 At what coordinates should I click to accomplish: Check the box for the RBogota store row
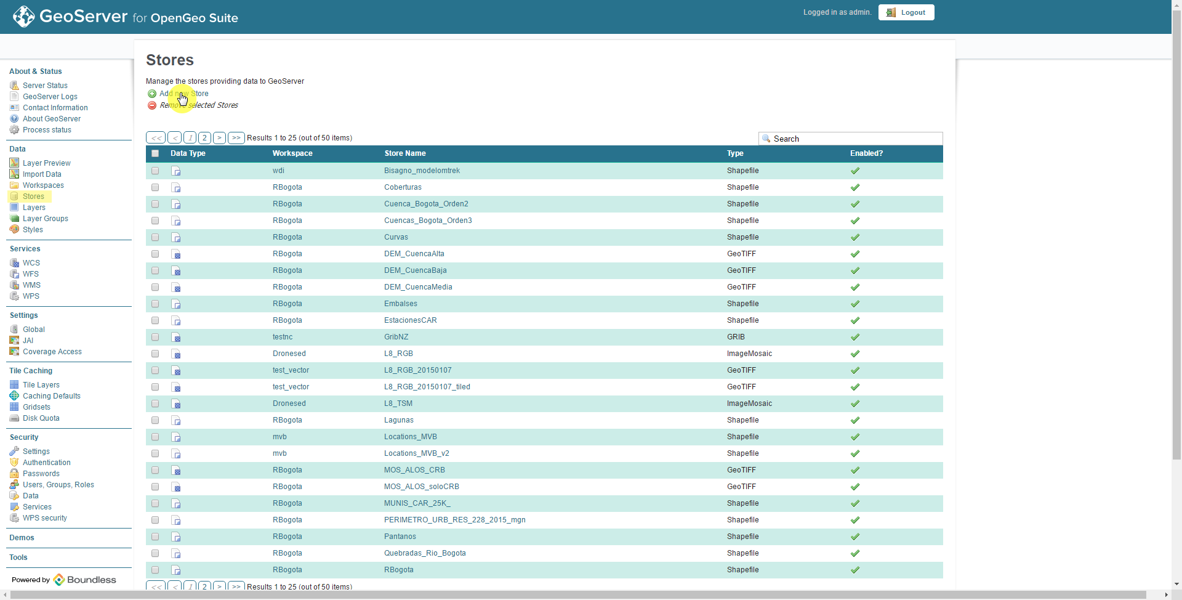pos(155,570)
